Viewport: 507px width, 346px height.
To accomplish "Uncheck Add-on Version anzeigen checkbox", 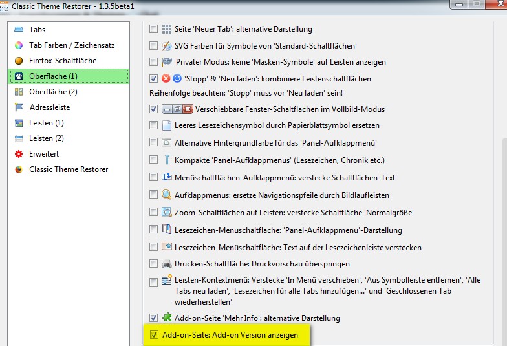I will coord(154,335).
